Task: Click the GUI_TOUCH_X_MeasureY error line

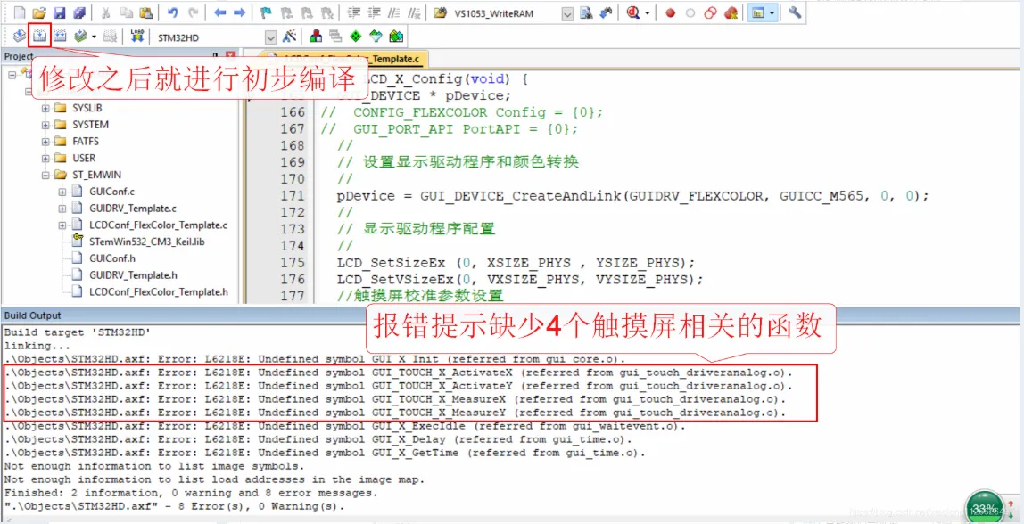Action: (x=395, y=413)
